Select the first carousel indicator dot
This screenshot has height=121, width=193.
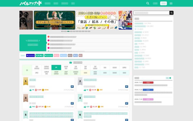[x=62, y=31]
